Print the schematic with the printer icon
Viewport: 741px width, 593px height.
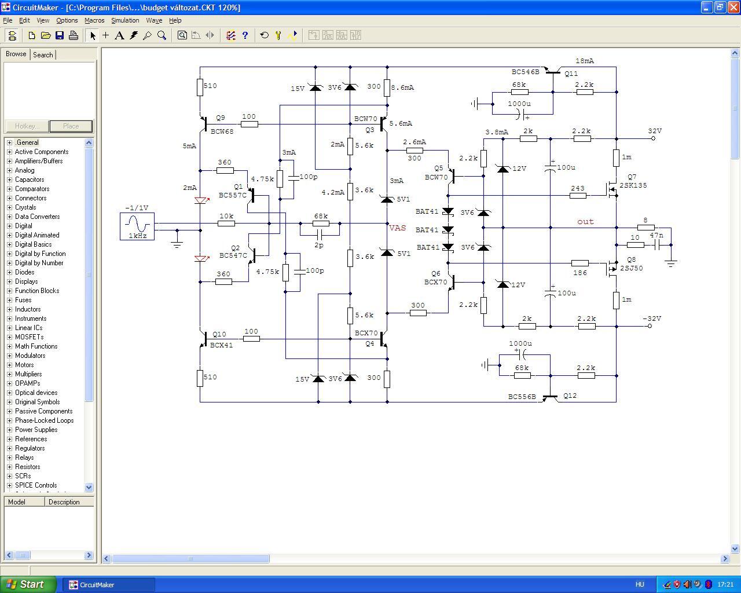coord(74,35)
